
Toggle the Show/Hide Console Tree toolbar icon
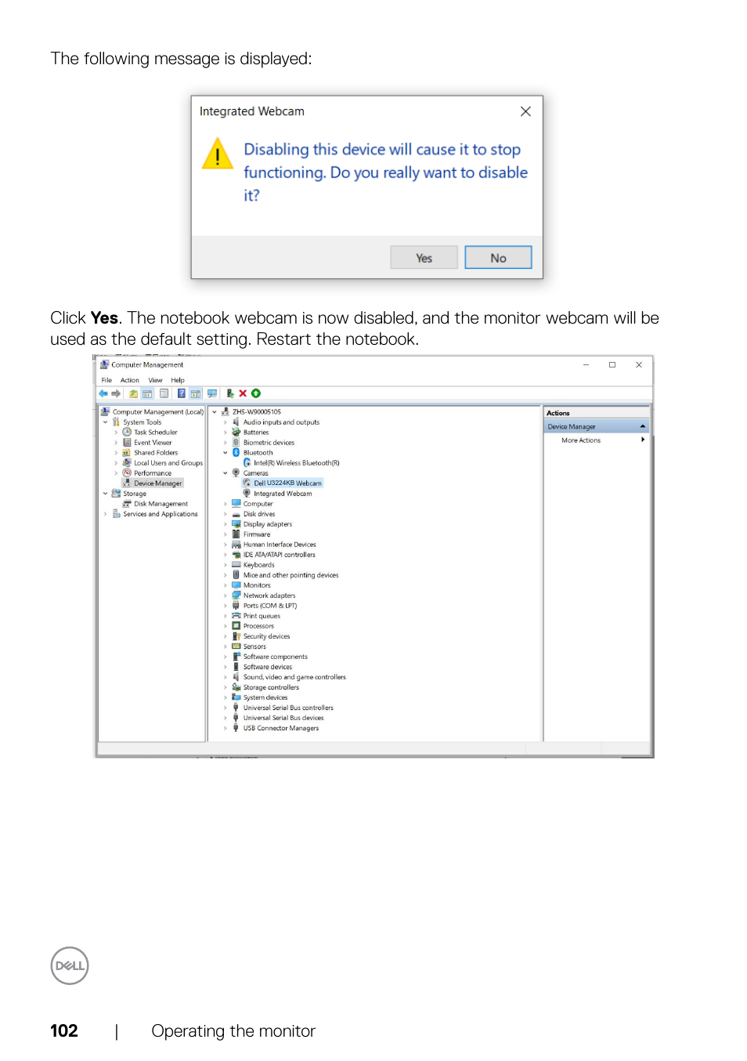(147, 393)
